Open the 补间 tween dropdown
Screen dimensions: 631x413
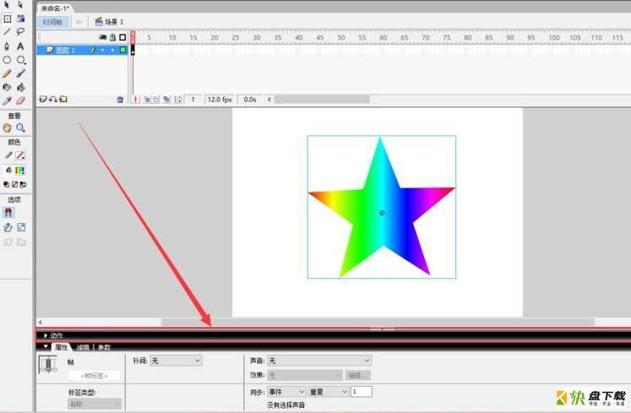[177, 361]
